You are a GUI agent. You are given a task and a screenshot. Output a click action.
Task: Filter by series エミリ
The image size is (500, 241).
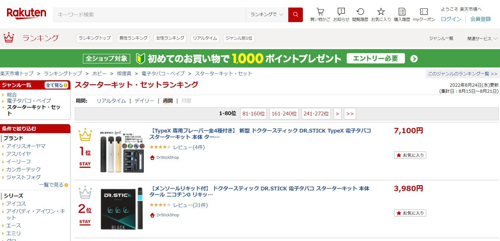pyautogui.click(x=14, y=233)
